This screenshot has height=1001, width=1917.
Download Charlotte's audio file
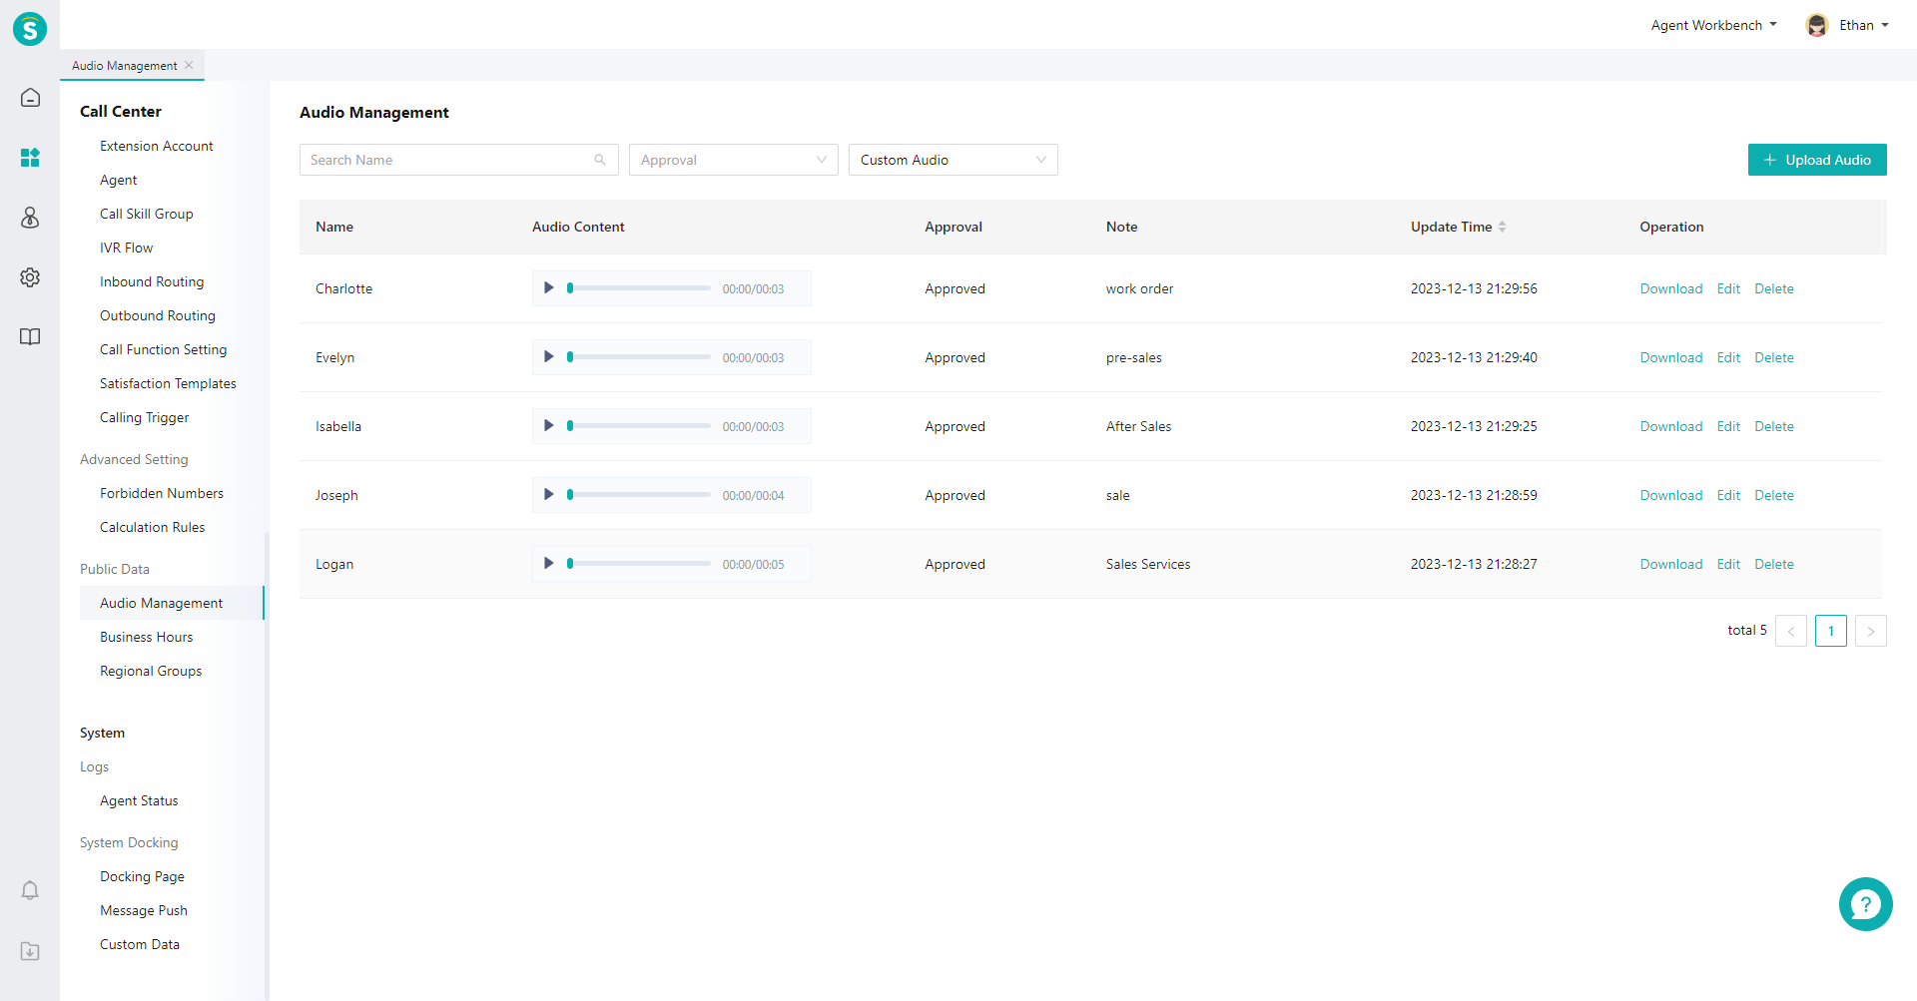tap(1671, 288)
